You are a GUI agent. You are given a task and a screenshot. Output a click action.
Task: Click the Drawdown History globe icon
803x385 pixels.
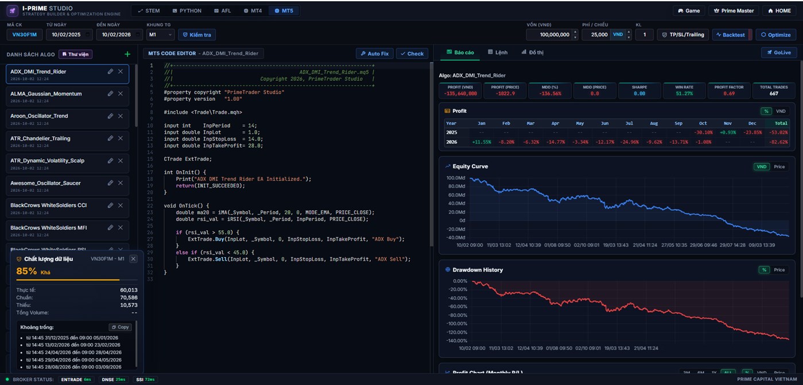coord(448,269)
